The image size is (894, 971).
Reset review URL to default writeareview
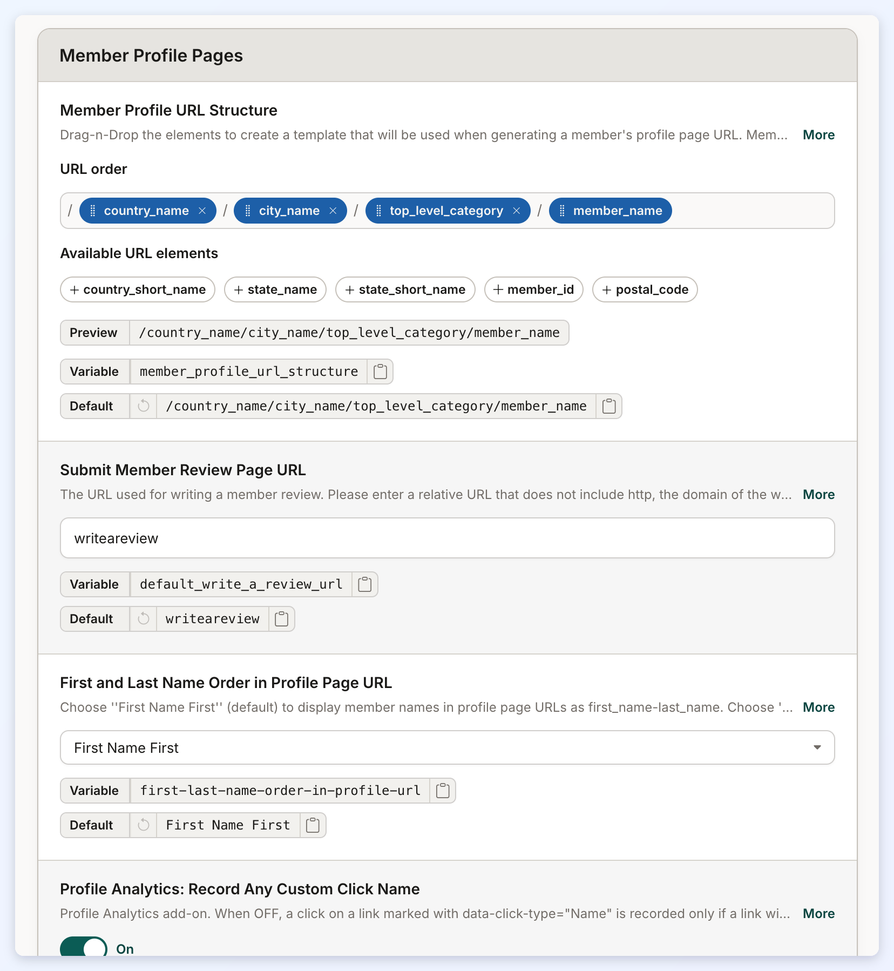[x=143, y=619]
